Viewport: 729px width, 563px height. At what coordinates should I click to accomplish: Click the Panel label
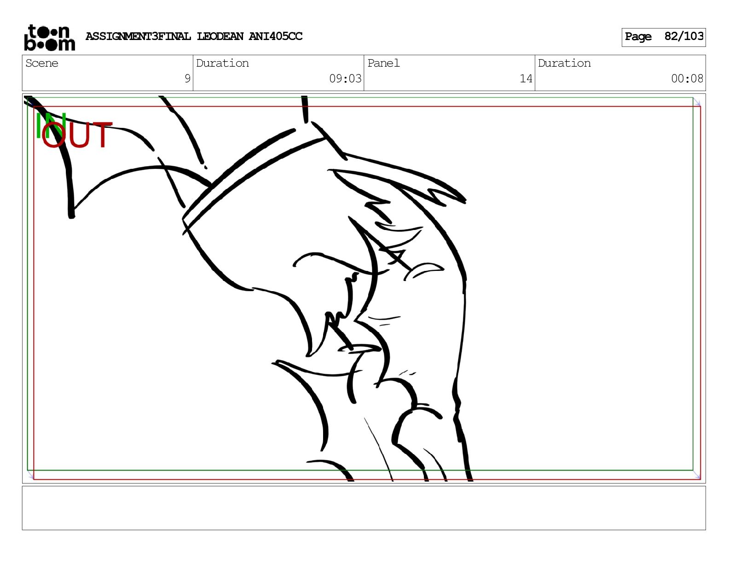click(383, 63)
